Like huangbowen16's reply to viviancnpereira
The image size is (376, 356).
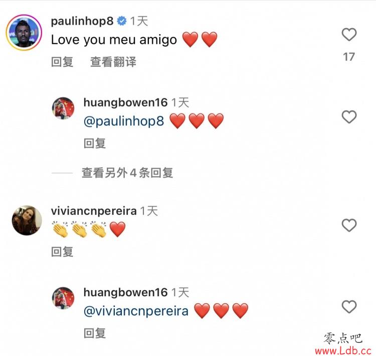(x=349, y=307)
